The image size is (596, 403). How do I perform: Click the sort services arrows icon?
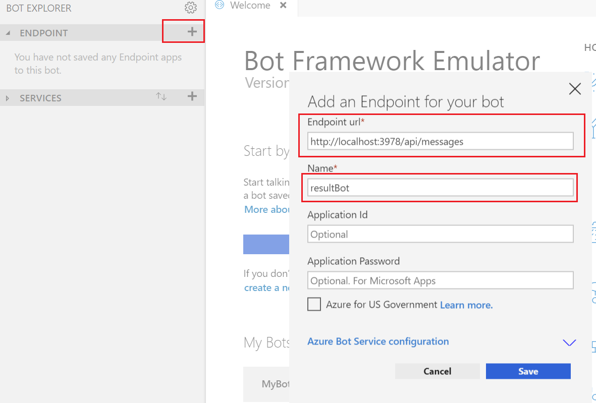coord(161,96)
